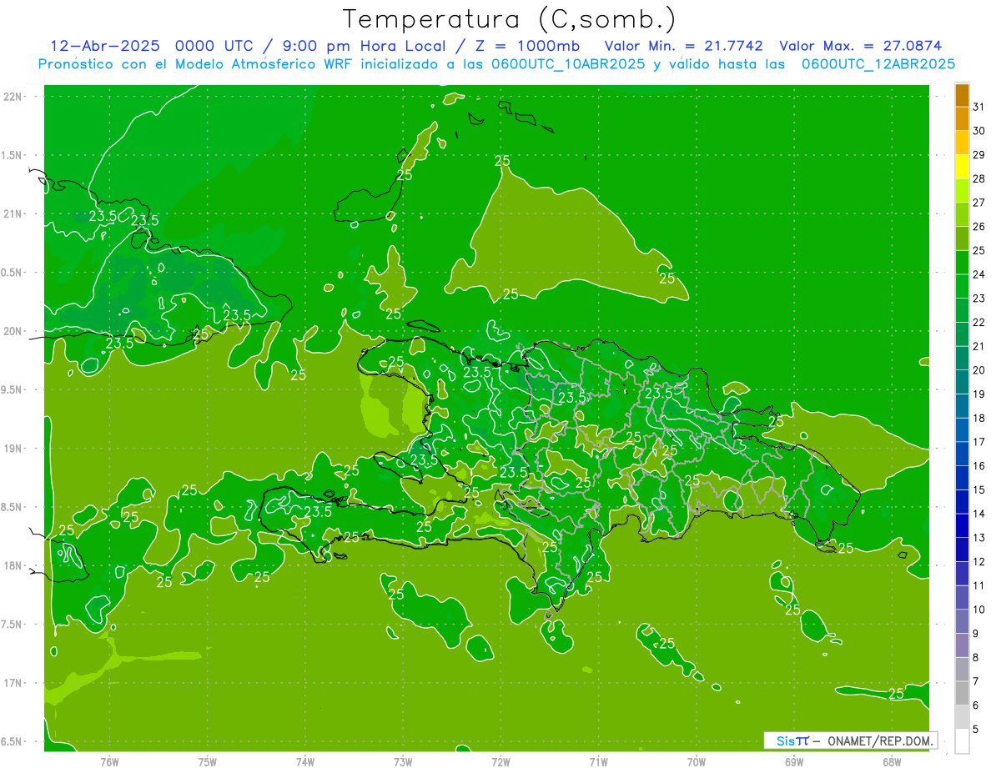Click the "23" label on color scale
1001x773 pixels.
[x=979, y=299]
